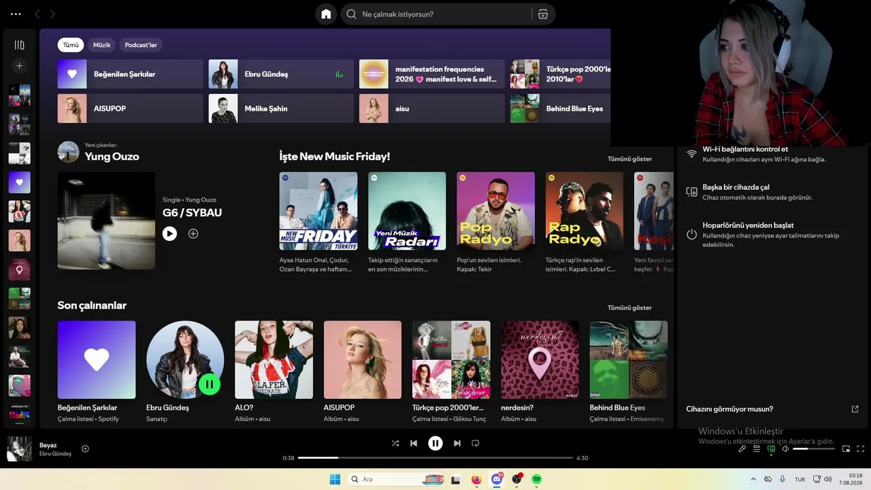
Task: Open Firefox from the taskbar
Action: pyautogui.click(x=476, y=479)
